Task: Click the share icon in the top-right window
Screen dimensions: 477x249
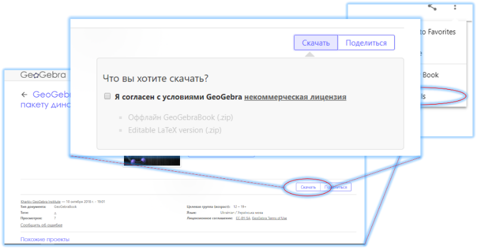Action: coord(432,7)
